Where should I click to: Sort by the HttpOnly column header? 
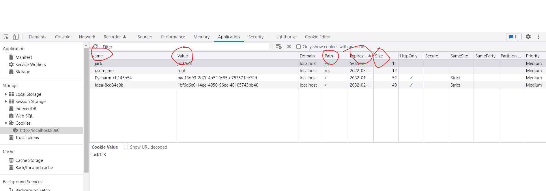coord(411,56)
